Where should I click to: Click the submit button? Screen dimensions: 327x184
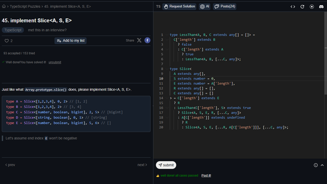(166, 165)
